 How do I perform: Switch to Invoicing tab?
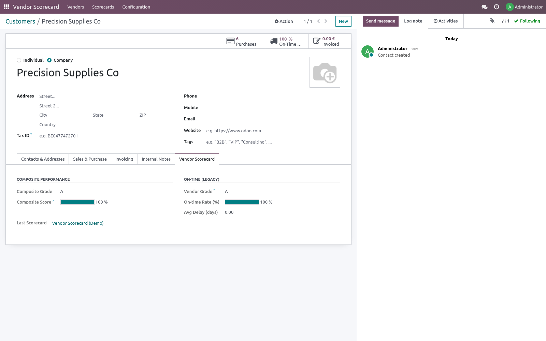click(124, 159)
